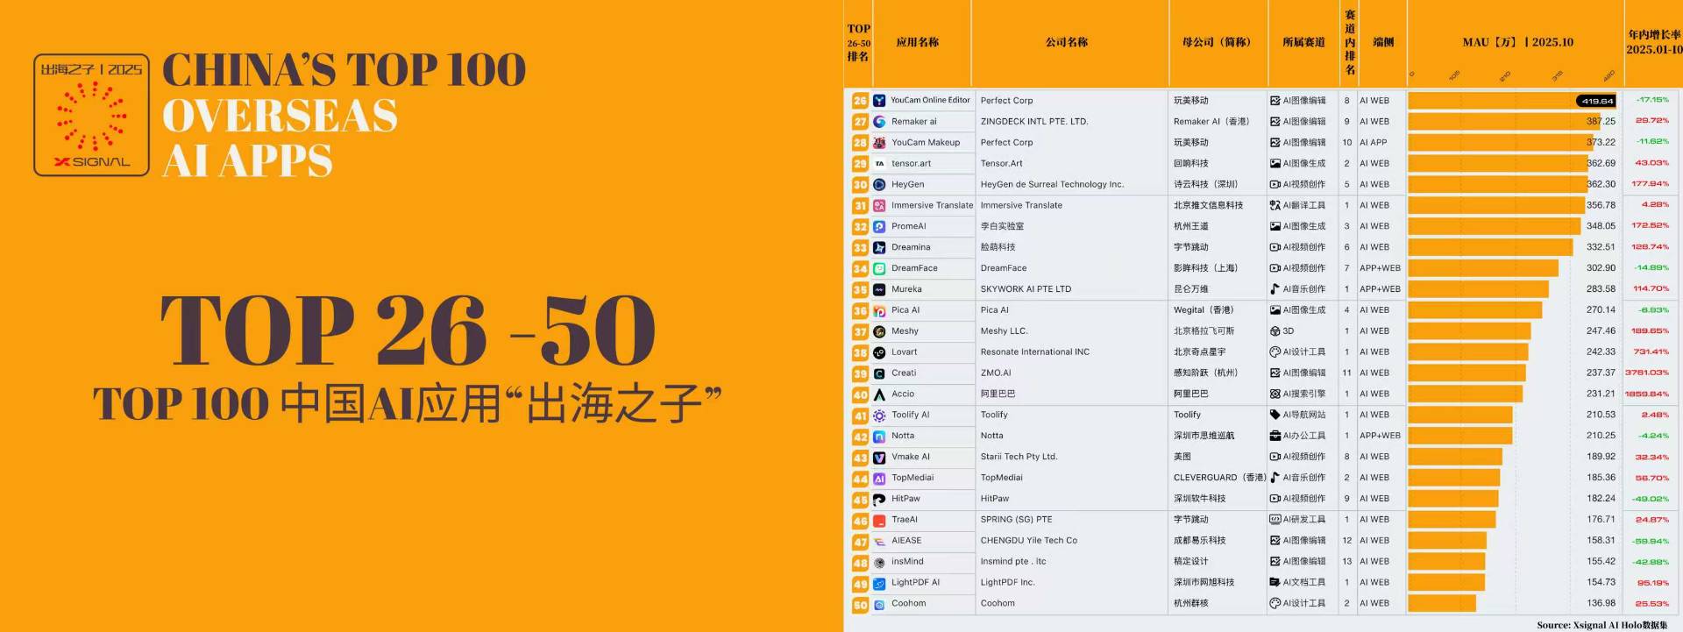Select the Mureka app icon

[x=879, y=289]
